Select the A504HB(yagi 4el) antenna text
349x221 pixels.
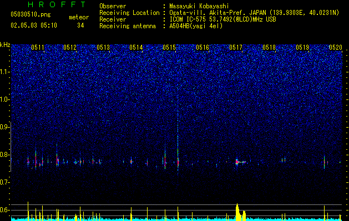(x=196, y=26)
